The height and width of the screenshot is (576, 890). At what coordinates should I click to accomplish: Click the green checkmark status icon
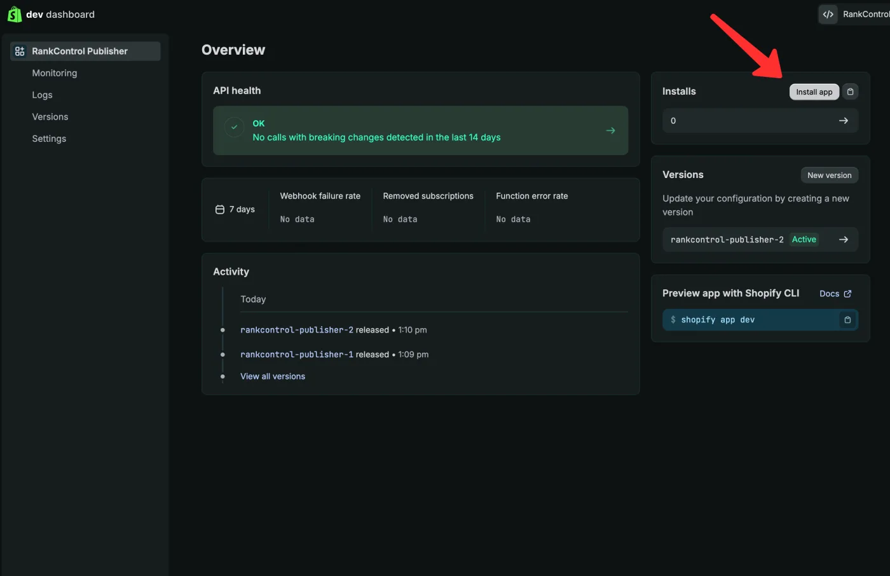[234, 127]
